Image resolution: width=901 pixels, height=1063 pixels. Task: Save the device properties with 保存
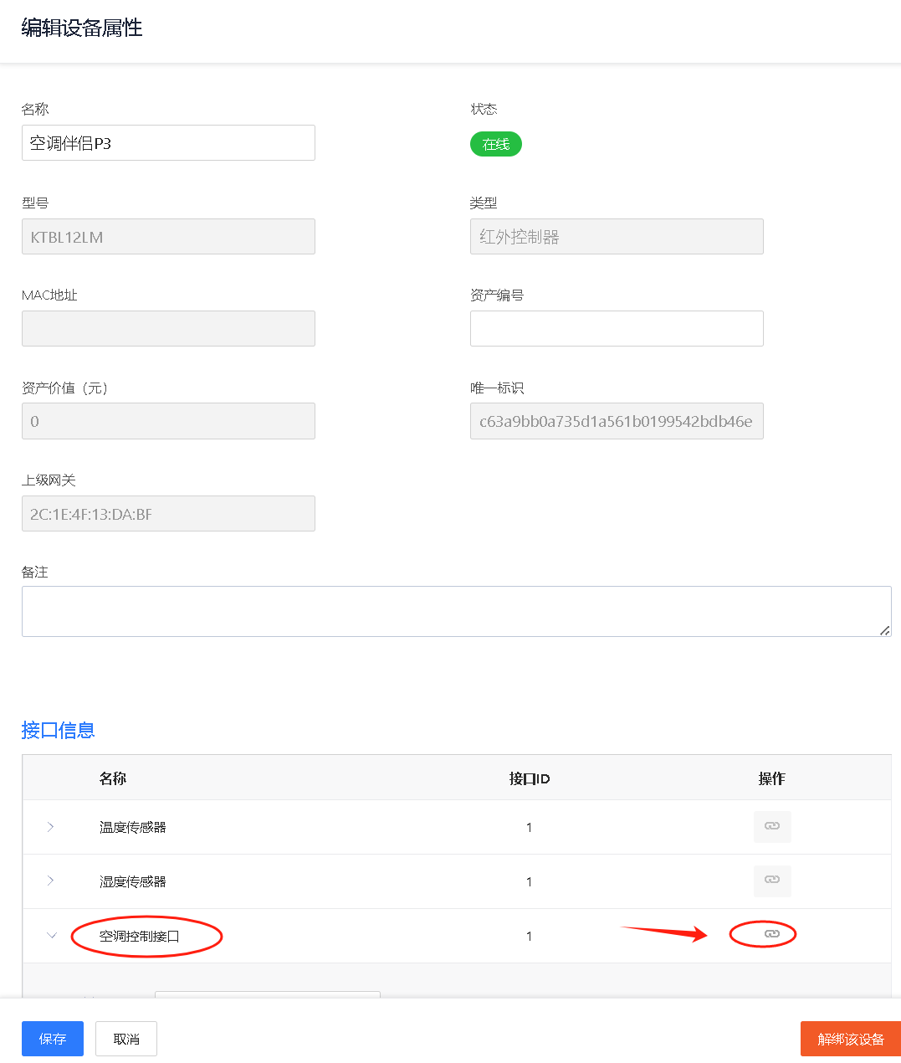pyautogui.click(x=52, y=1039)
